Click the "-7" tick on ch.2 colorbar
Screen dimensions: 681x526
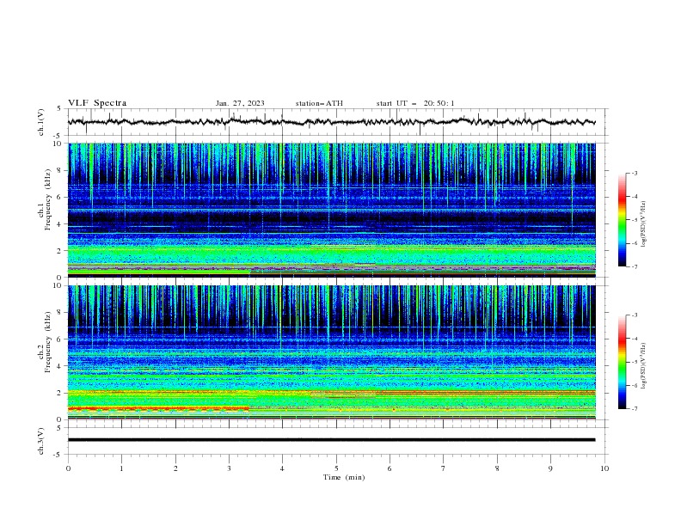tap(635, 408)
